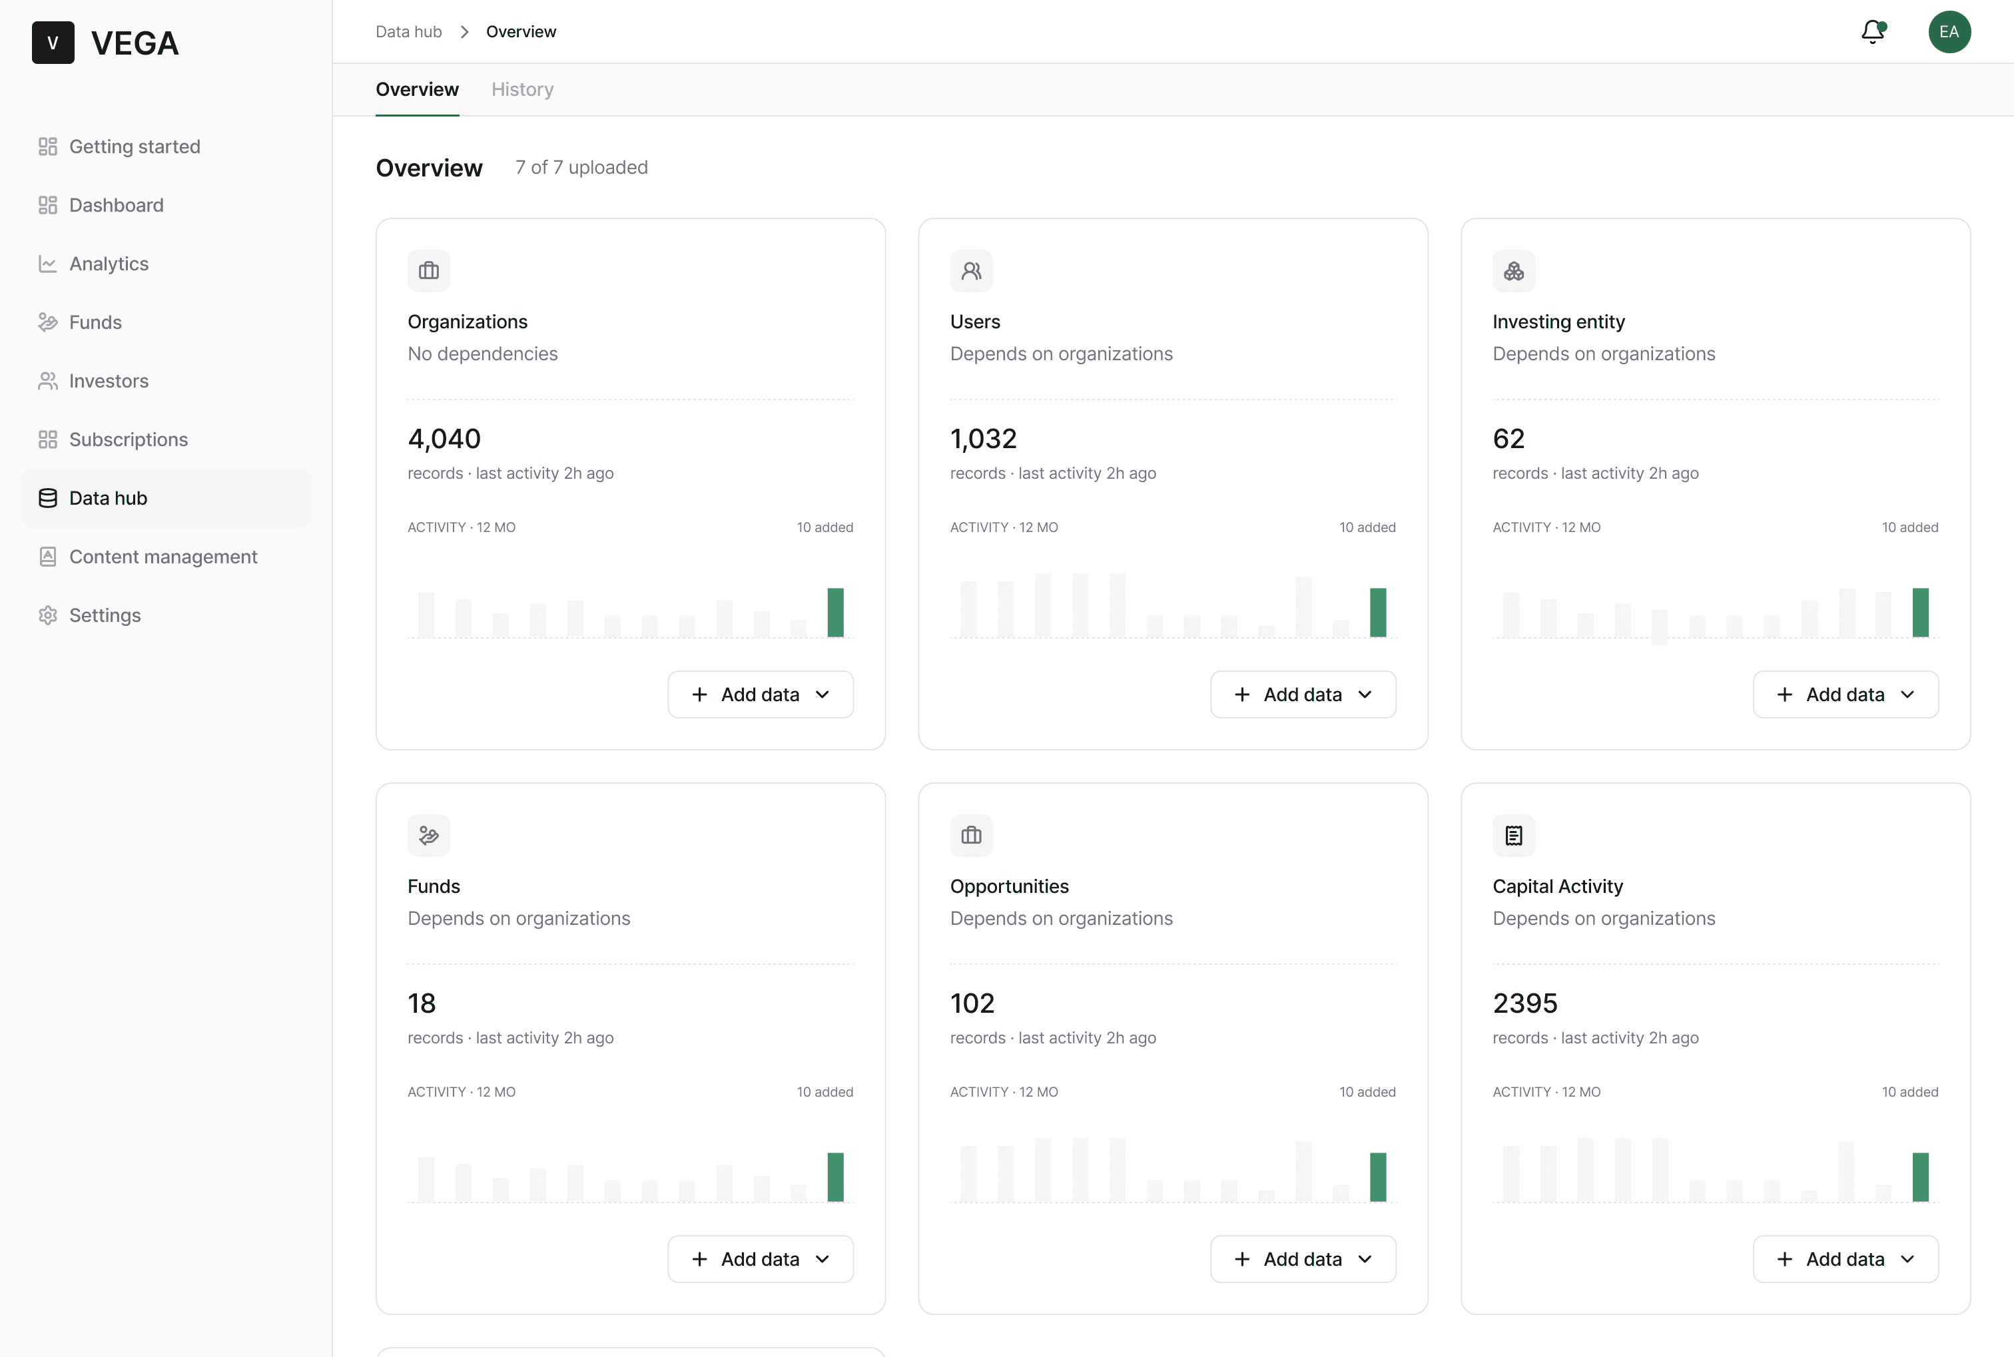Open Content management in the sidebar

(x=167, y=557)
